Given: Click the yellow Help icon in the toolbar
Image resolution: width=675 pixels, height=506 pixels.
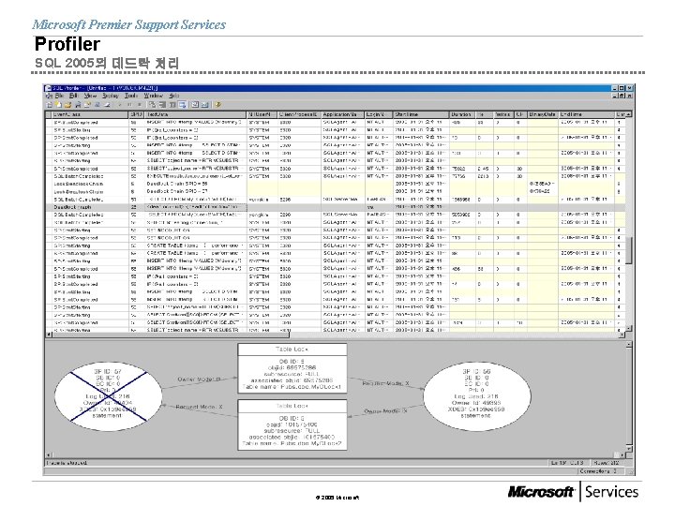Looking at the screenshot, I should pyautogui.click(x=217, y=105).
